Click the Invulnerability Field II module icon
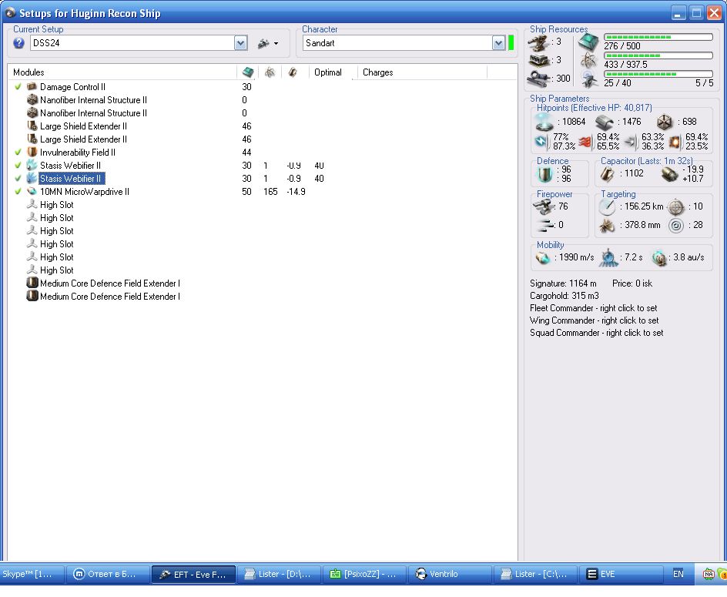 pyautogui.click(x=32, y=153)
